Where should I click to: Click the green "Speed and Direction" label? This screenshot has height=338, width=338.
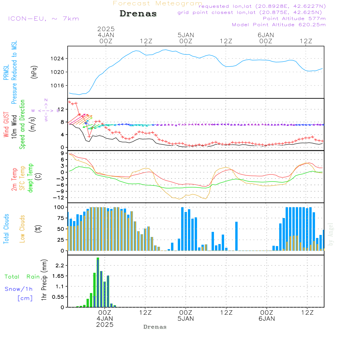tap(22, 124)
